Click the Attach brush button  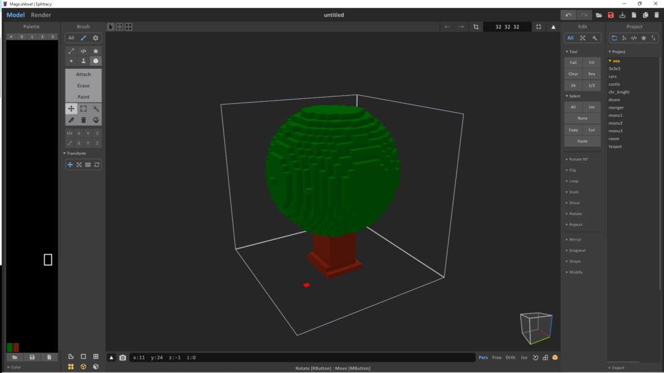83,74
